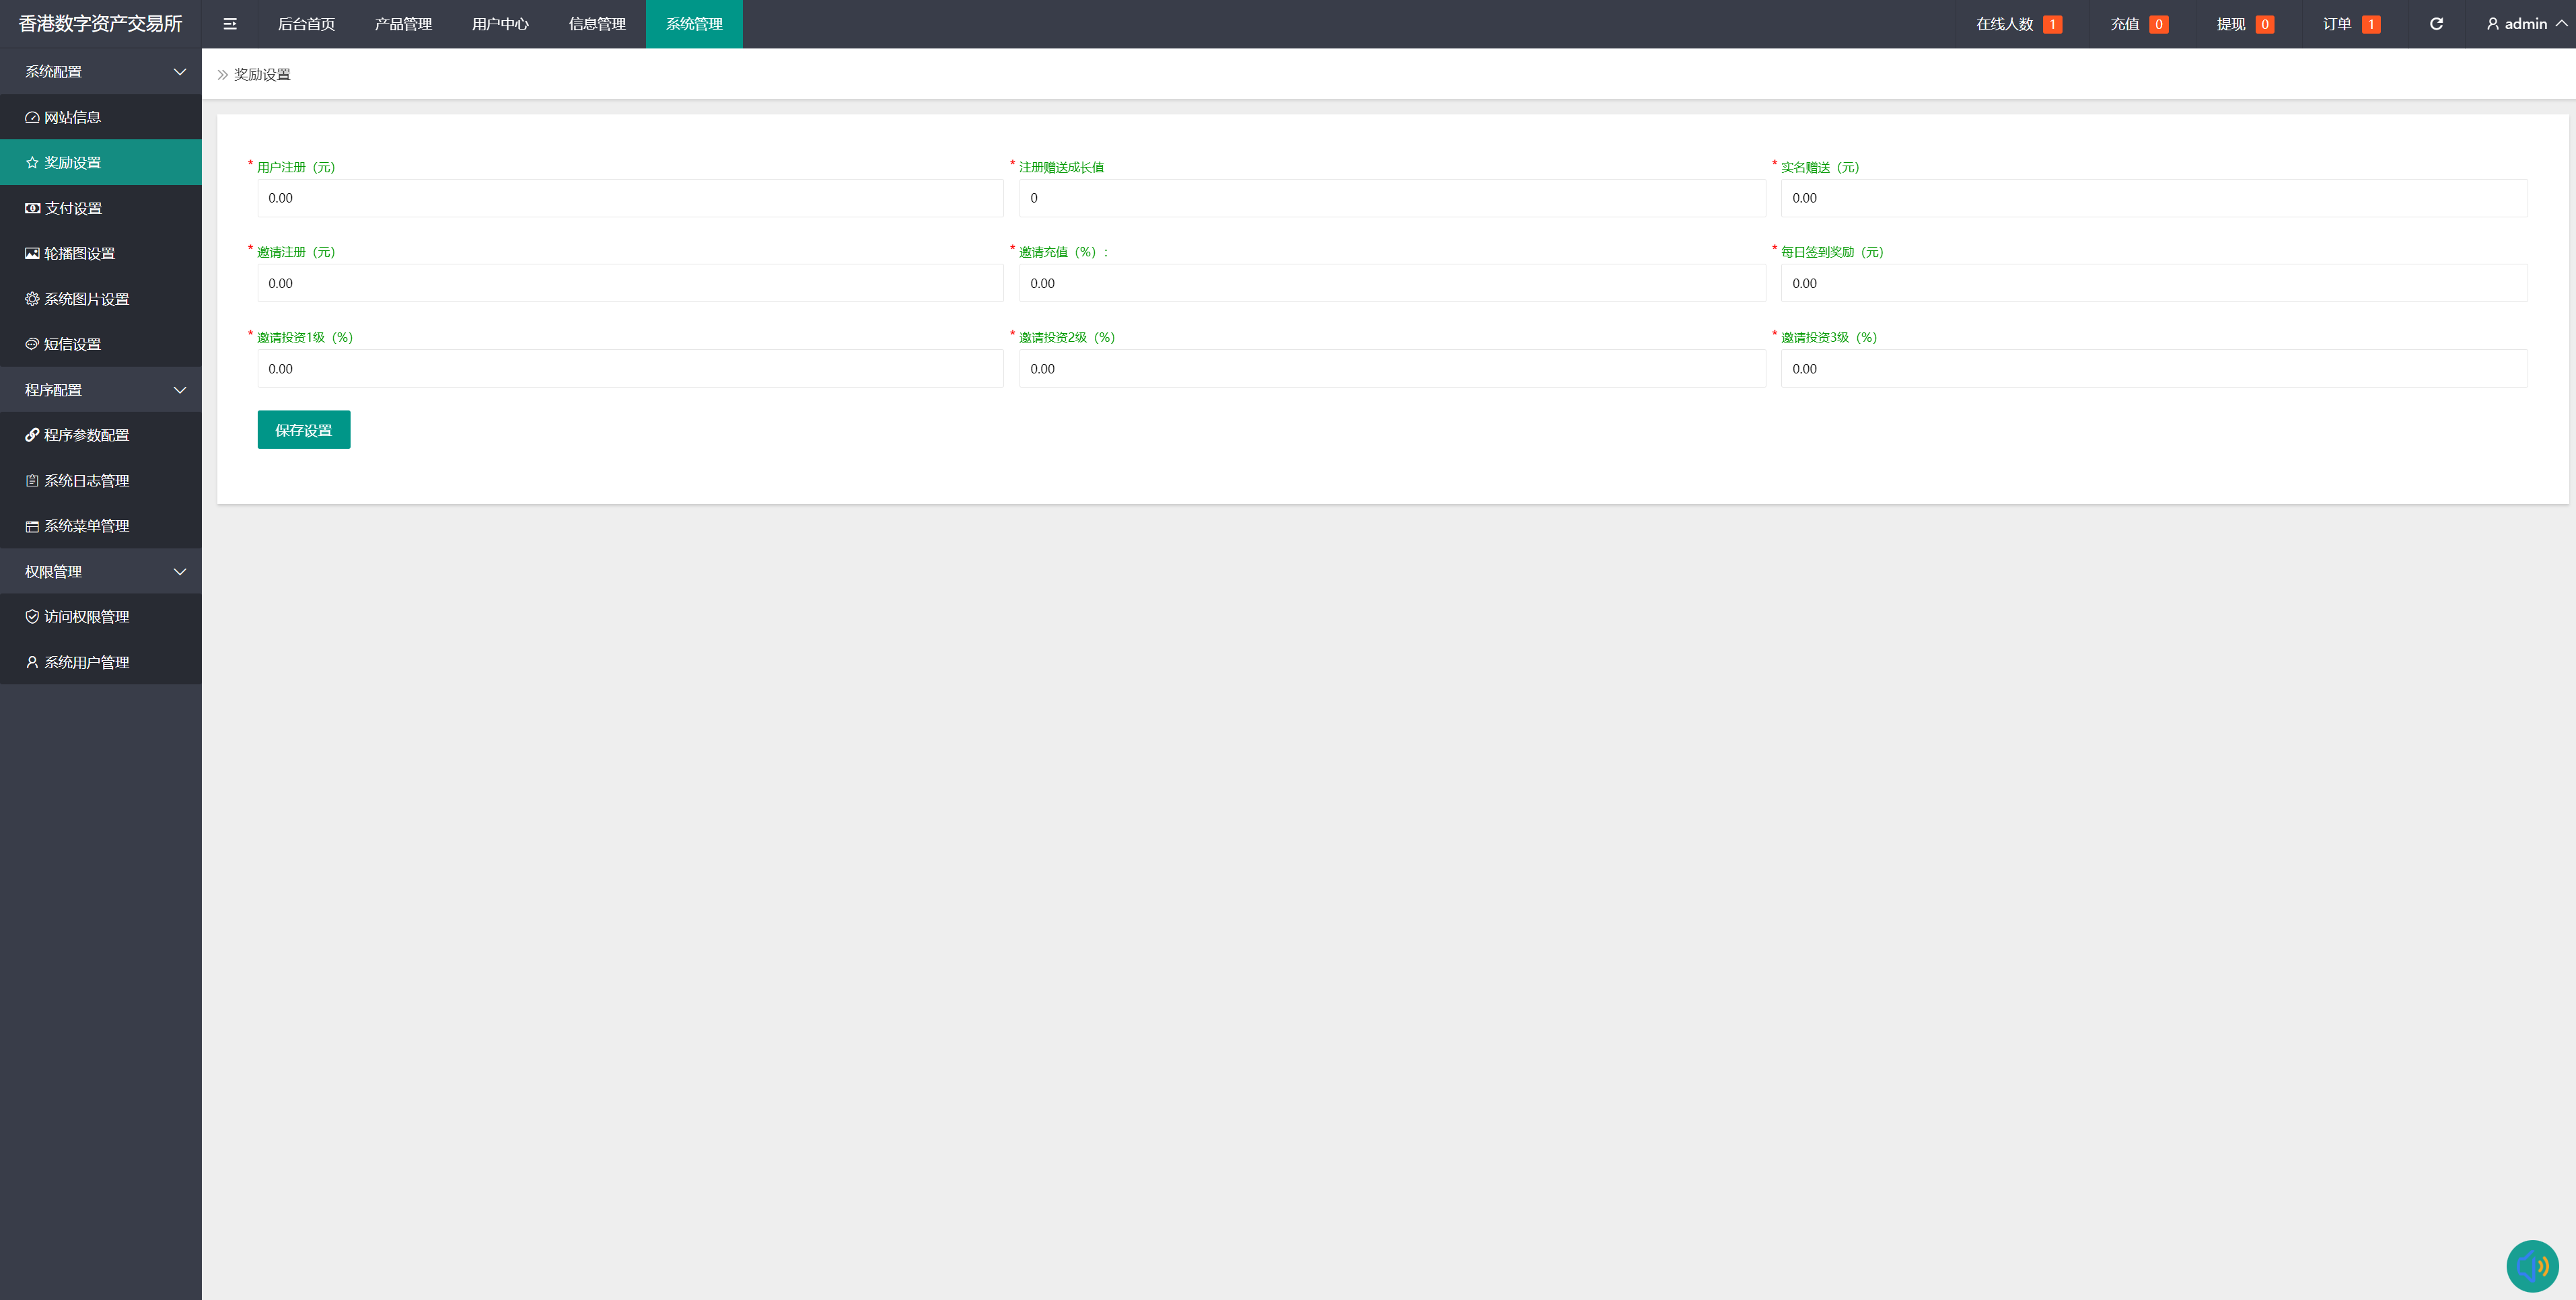
Task: Click the 订单 notification badge link
Action: 2350,24
